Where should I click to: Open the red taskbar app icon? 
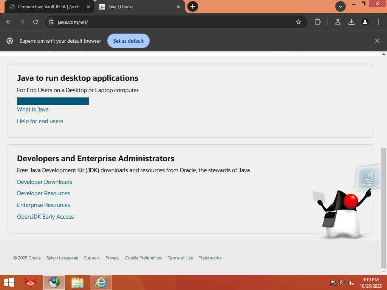point(31,282)
